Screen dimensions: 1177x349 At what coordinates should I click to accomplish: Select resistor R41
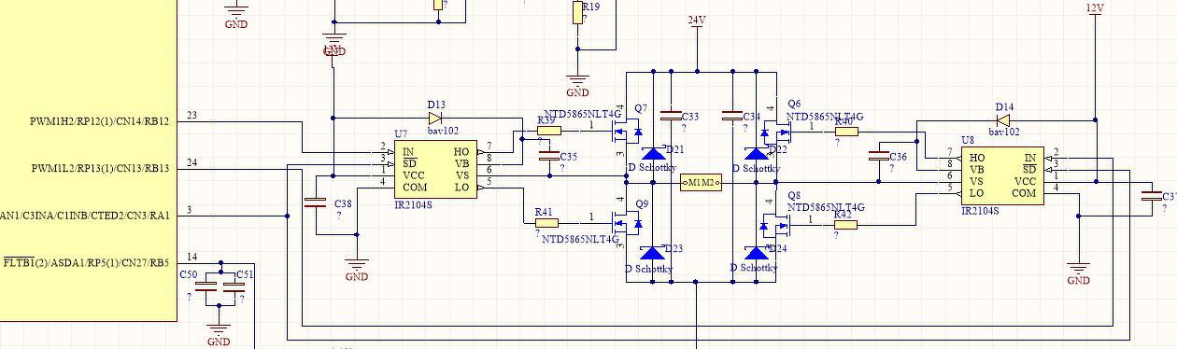[x=547, y=223]
